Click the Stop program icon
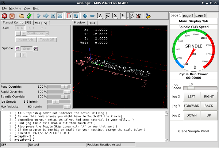The image size is (219, 148). click(60, 16)
